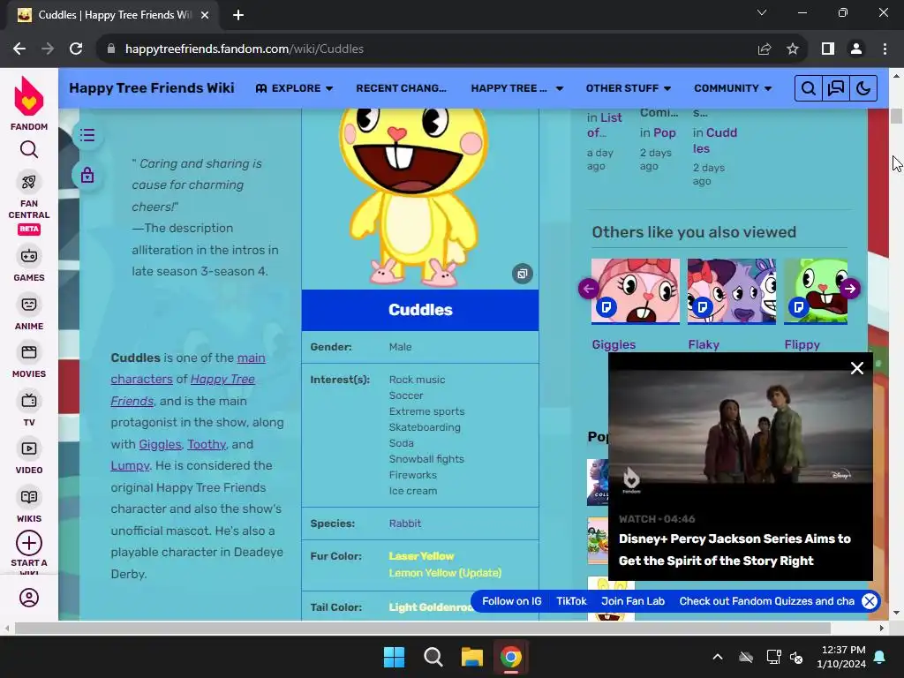
Task: Click the vertical page scrollbar thumb
Action: [x=896, y=116]
